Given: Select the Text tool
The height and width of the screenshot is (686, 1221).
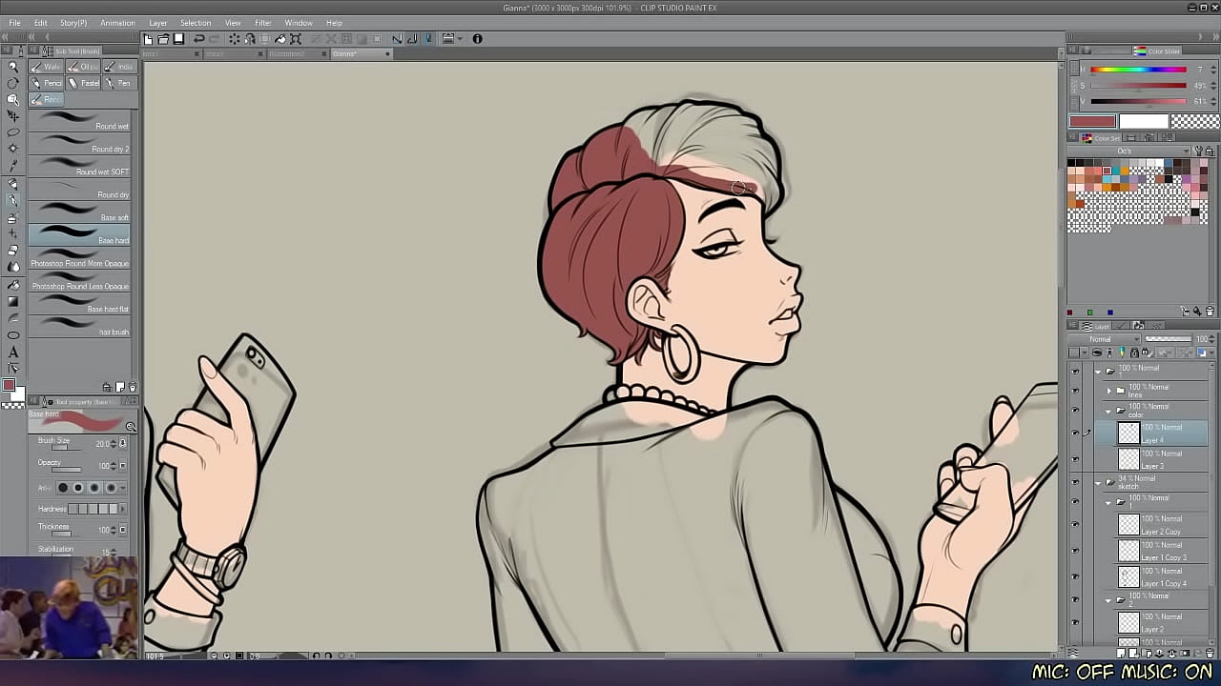Looking at the screenshot, I should coord(13,353).
